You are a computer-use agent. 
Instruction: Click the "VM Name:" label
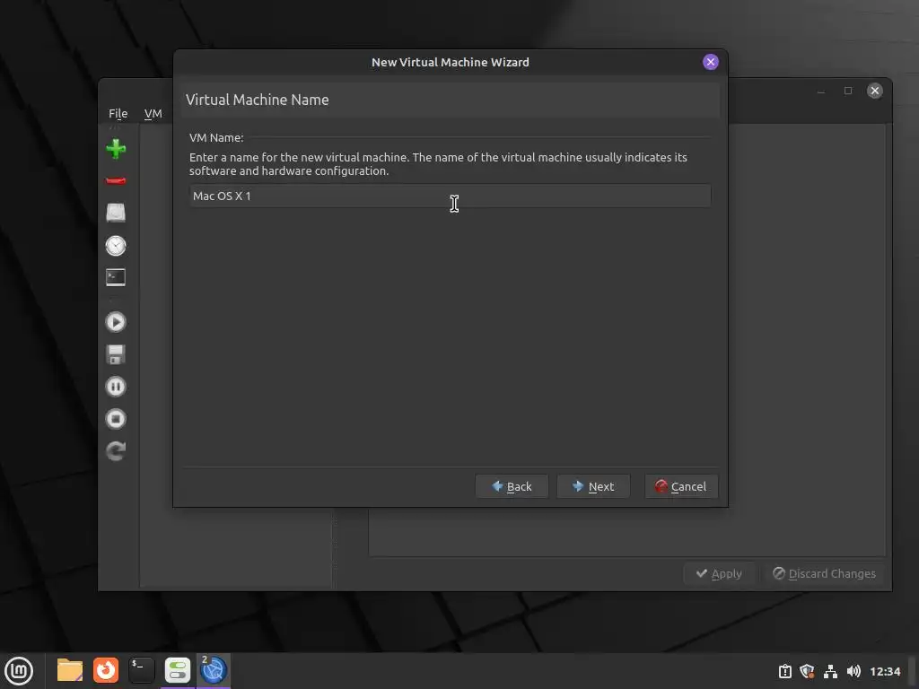coord(216,137)
